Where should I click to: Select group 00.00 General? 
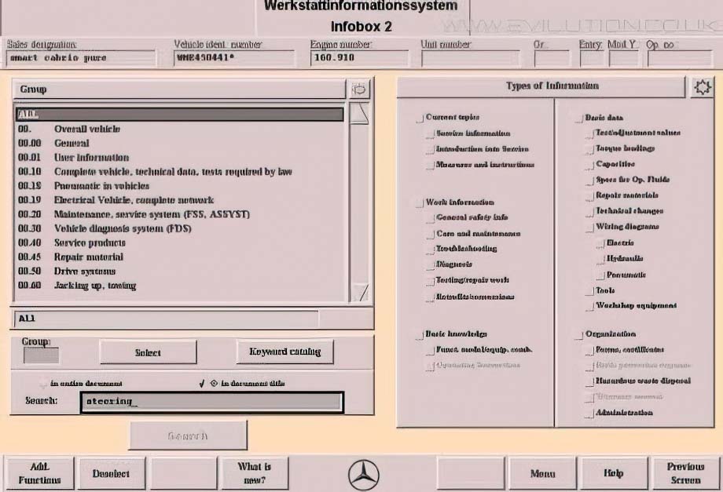pyautogui.click(x=180, y=144)
